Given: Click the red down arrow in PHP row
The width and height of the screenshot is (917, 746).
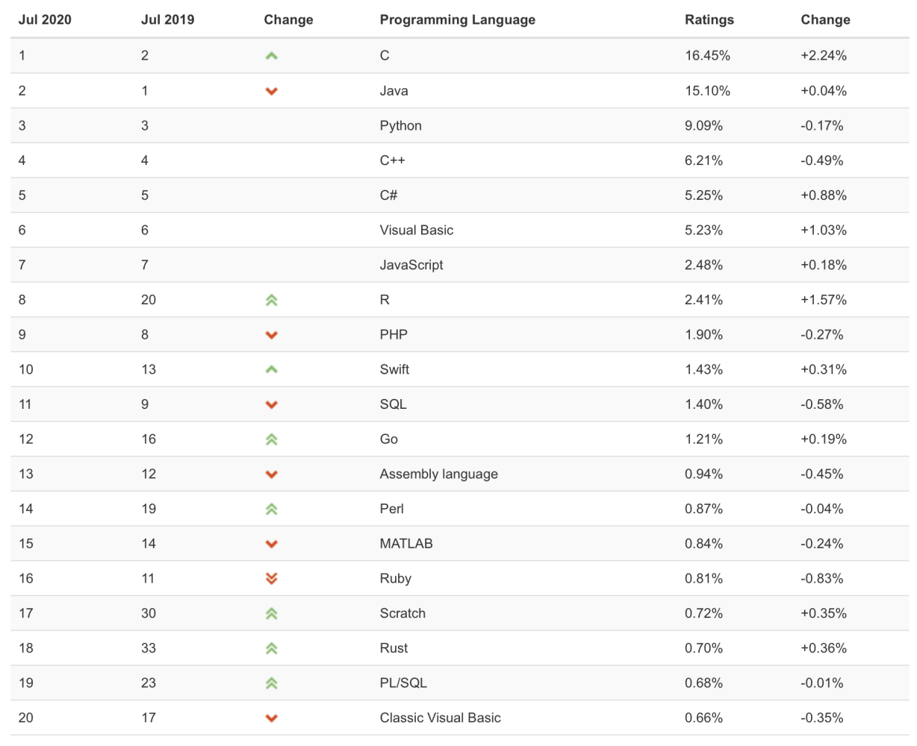Looking at the screenshot, I should click(x=272, y=335).
